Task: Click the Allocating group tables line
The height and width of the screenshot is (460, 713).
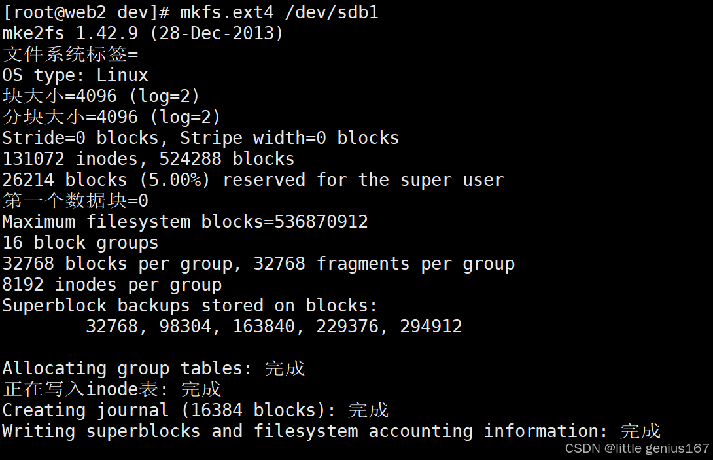Action: (154, 368)
